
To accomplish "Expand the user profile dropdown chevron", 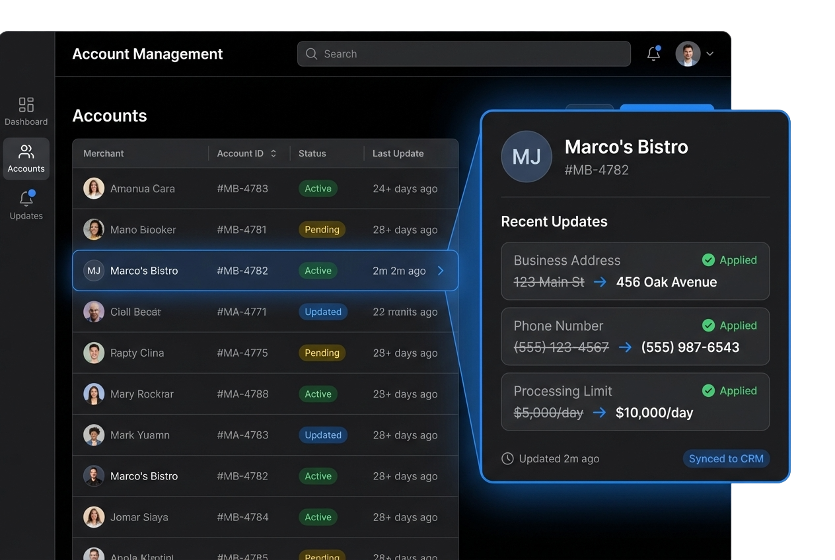I will [x=710, y=54].
